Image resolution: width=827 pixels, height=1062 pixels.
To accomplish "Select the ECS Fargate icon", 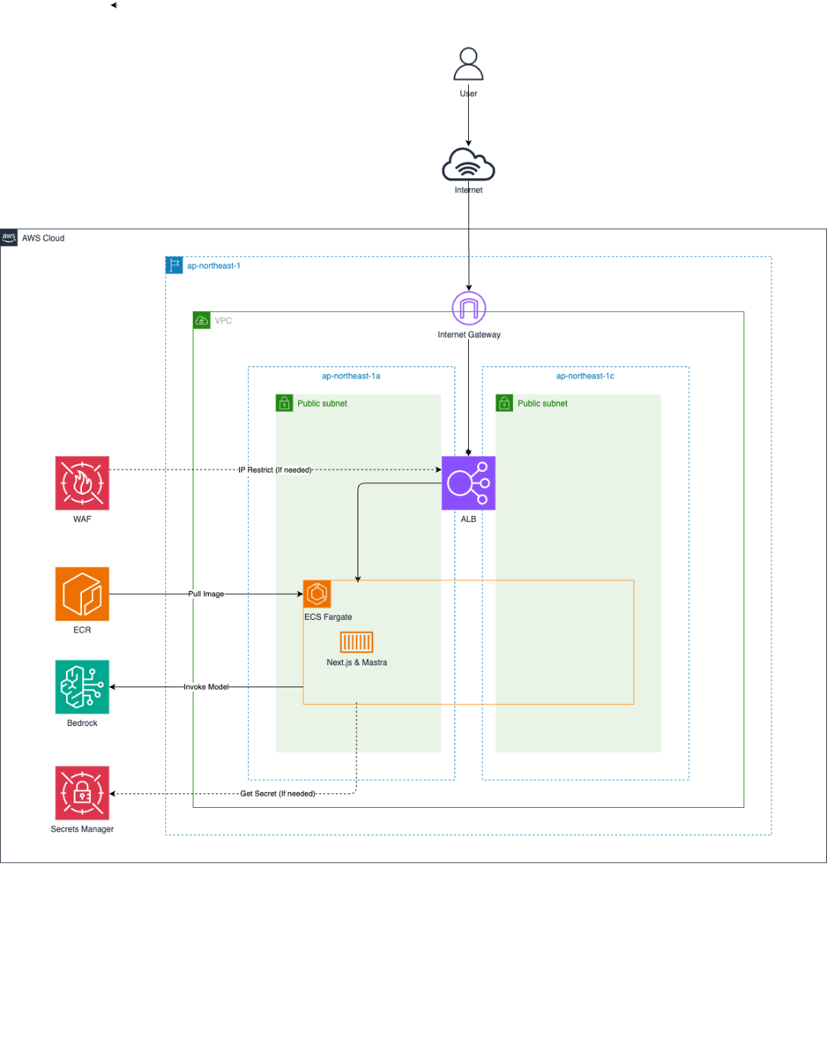I will click(317, 594).
